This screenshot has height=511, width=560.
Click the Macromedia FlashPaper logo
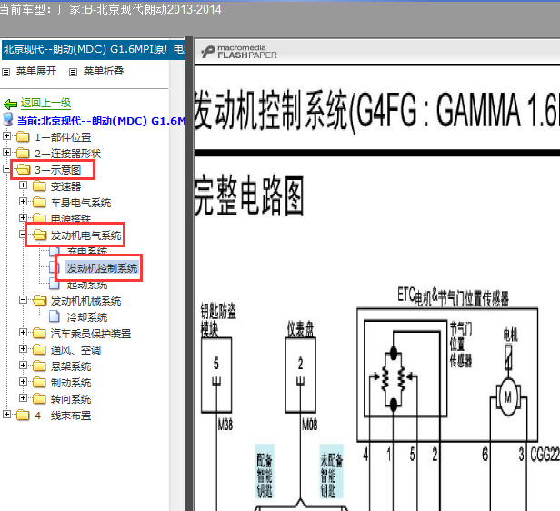tap(238, 52)
